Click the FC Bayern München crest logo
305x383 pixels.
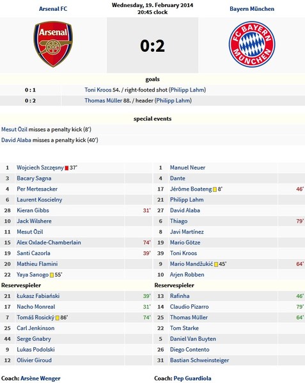(x=252, y=44)
